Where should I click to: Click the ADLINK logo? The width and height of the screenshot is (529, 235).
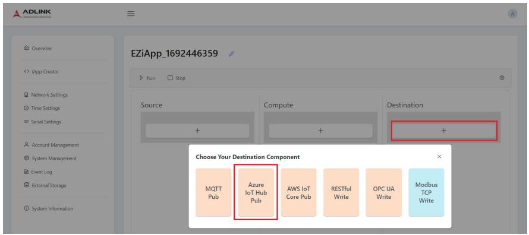point(32,14)
